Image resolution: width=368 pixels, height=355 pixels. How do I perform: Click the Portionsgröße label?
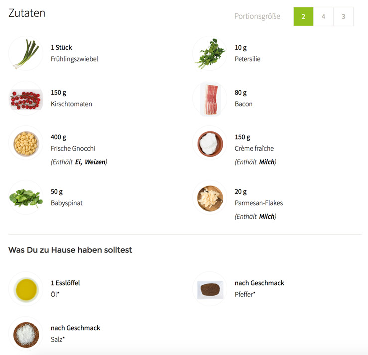257,16
